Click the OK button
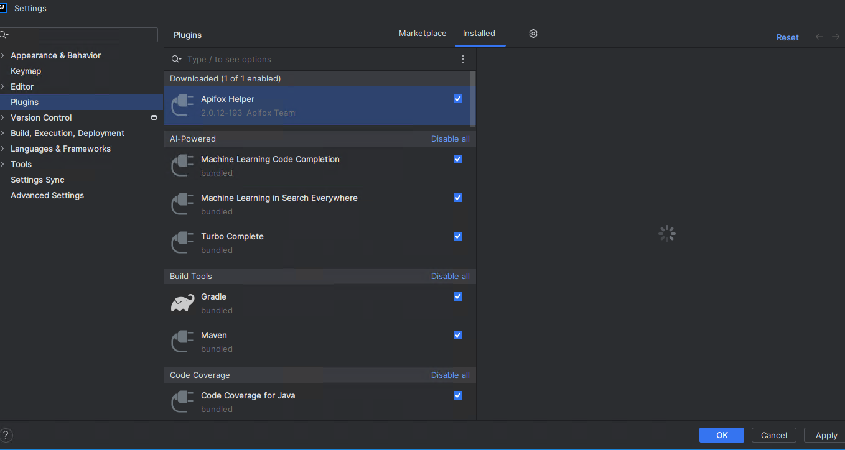This screenshot has width=845, height=450. 722,435
